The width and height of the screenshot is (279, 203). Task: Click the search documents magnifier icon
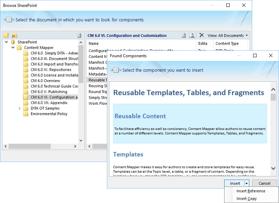192,35
